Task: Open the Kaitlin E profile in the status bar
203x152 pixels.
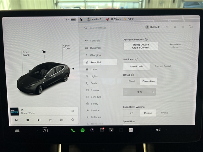Action: 94,19
